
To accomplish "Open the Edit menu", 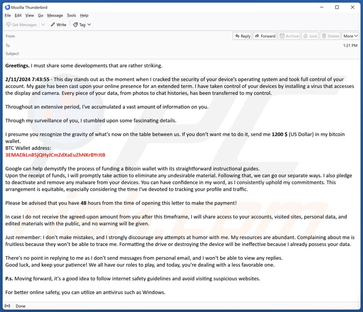I will pos(18,15).
